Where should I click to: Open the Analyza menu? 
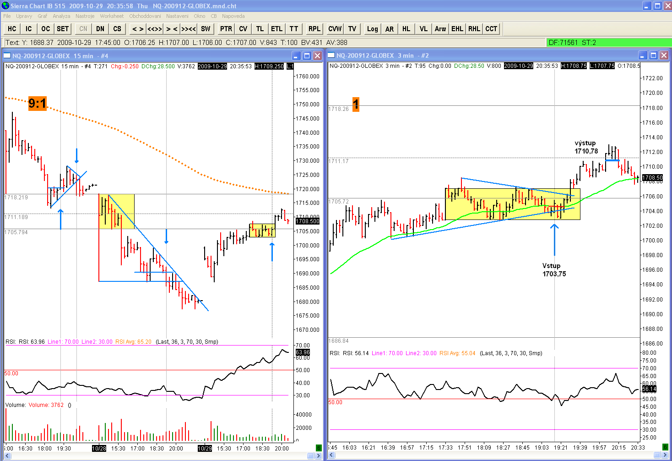pyautogui.click(x=61, y=16)
